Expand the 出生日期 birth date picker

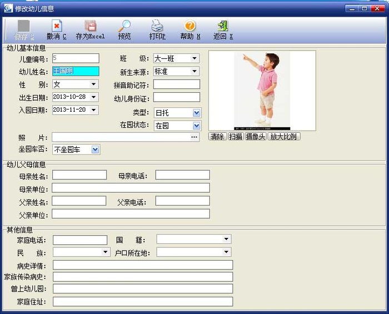click(93, 97)
